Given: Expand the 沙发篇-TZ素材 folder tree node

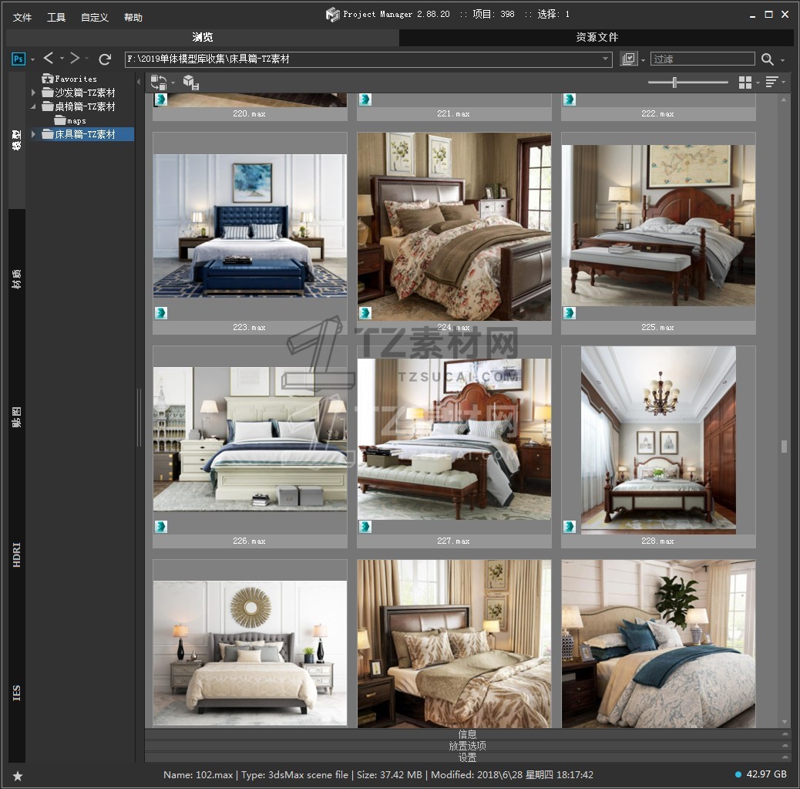Looking at the screenshot, I should tap(33, 93).
